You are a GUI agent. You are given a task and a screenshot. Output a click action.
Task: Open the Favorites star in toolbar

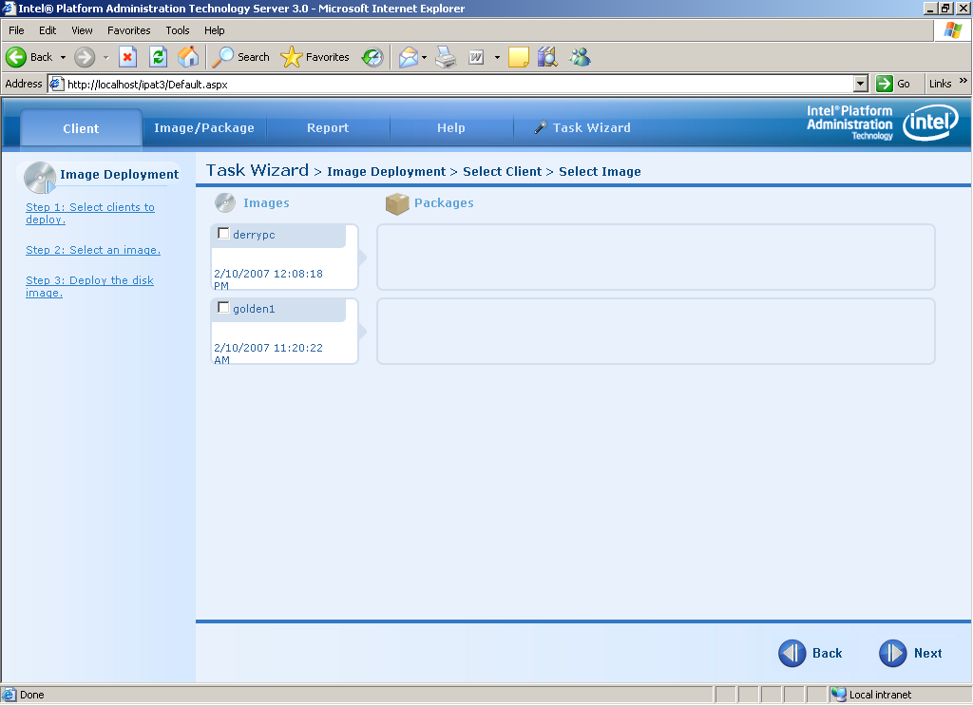(x=315, y=57)
